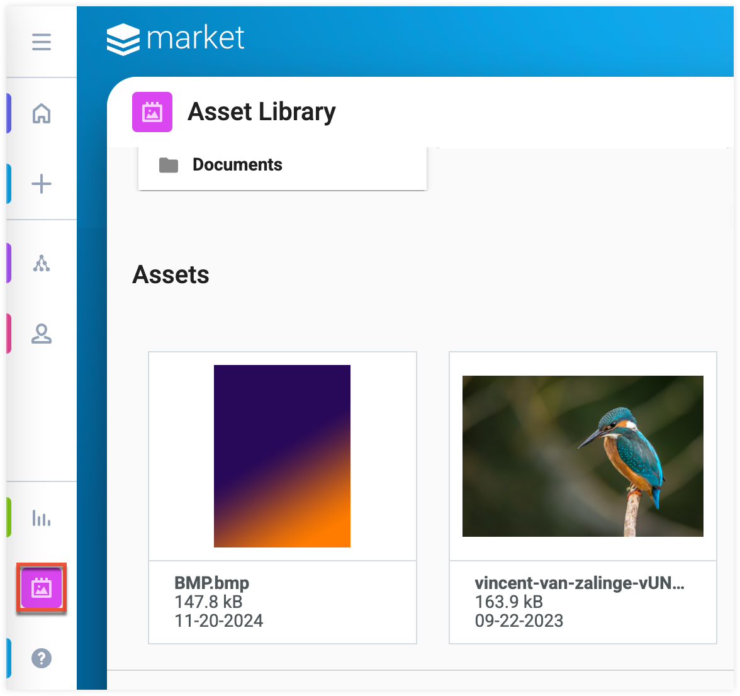The width and height of the screenshot is (740, 696).
Task: Click the plus icon to create new
Action: [x=42, y=184]
